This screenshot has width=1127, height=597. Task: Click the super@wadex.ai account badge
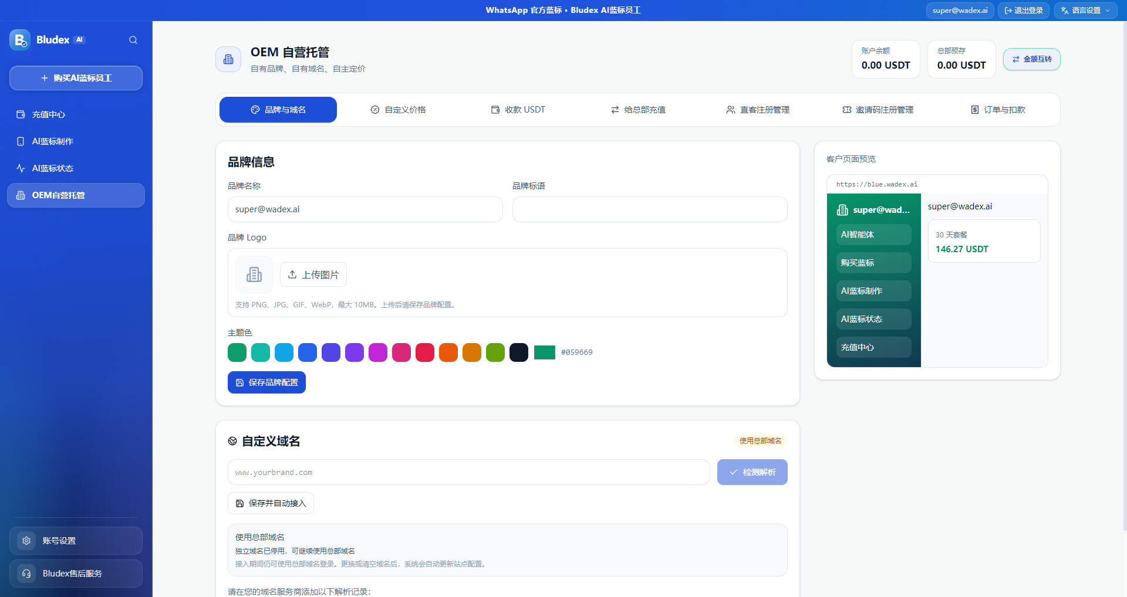(x=960, y=11)
